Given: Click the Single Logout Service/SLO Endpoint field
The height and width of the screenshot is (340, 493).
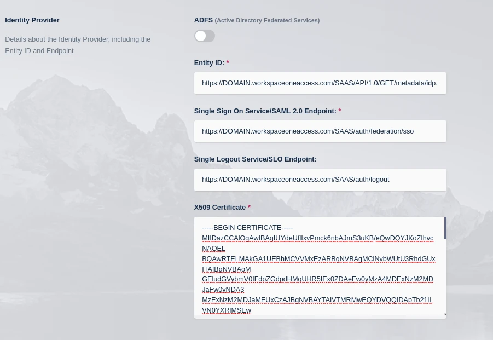Looking at the screenshot, I should click(x=320, y=180).
